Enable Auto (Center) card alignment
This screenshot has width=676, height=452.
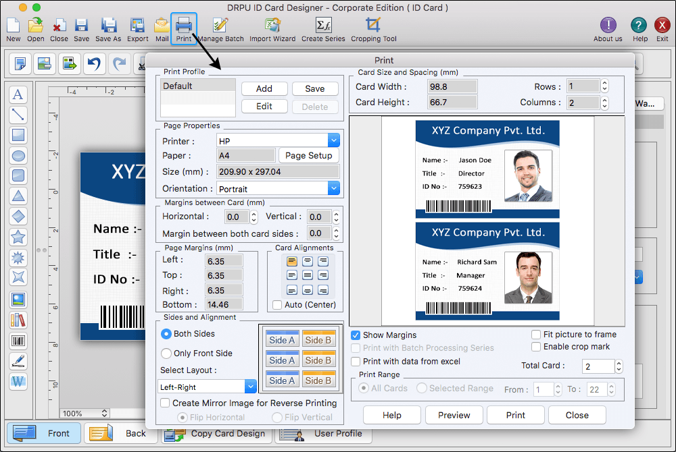pyautogui.click(x=277, y=305)
